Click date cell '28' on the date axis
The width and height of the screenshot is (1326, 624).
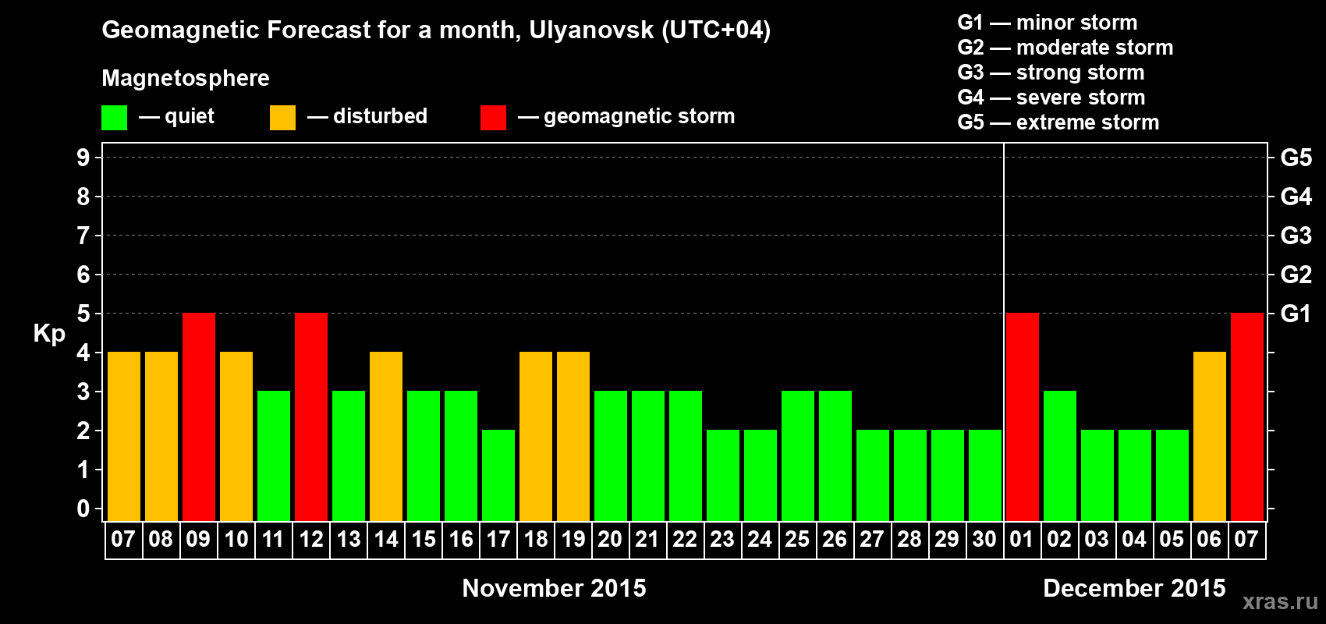(910, 540)
